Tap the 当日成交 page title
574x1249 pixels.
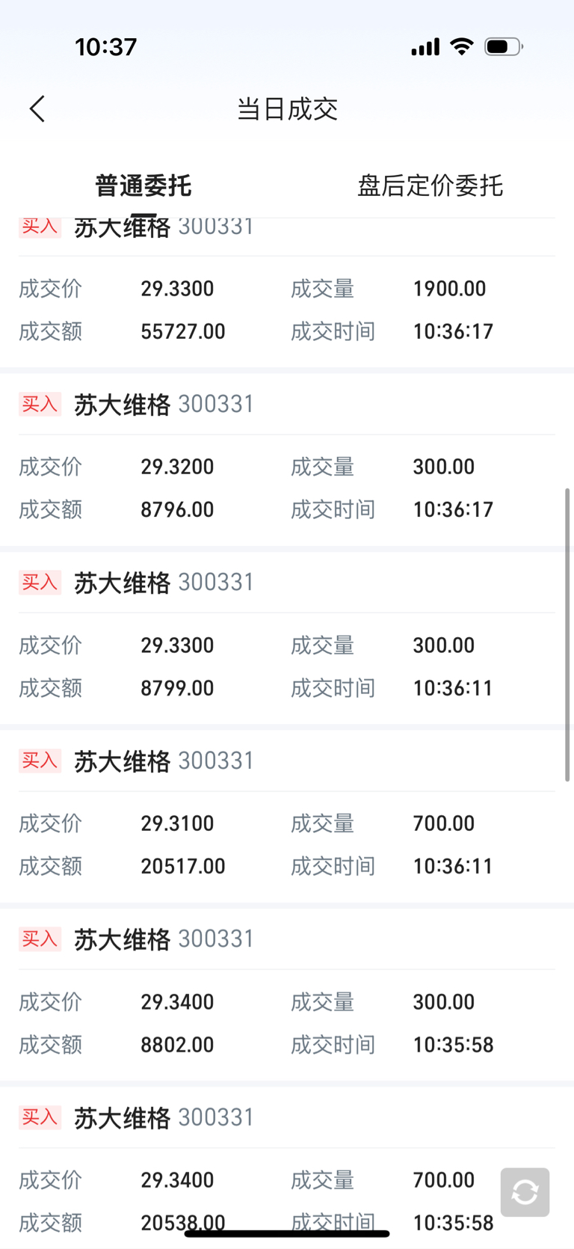287,109
